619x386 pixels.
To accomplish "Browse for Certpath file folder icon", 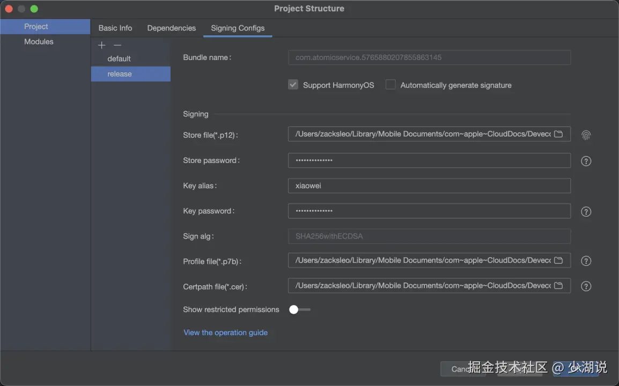I will (x=558, y=286).
